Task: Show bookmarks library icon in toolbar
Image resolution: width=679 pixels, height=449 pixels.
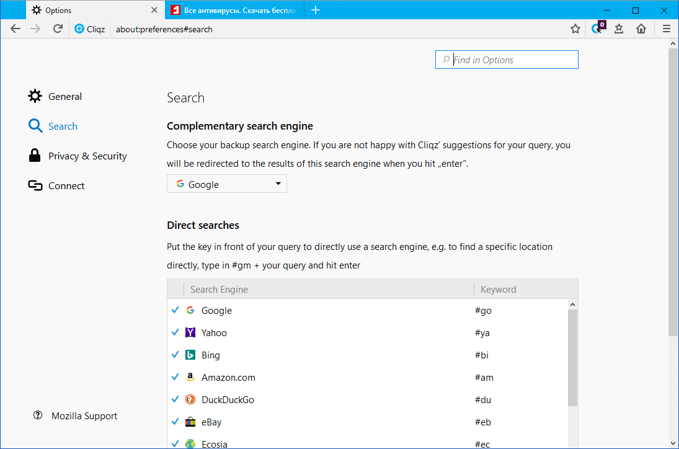Action: tap(619, 29)
